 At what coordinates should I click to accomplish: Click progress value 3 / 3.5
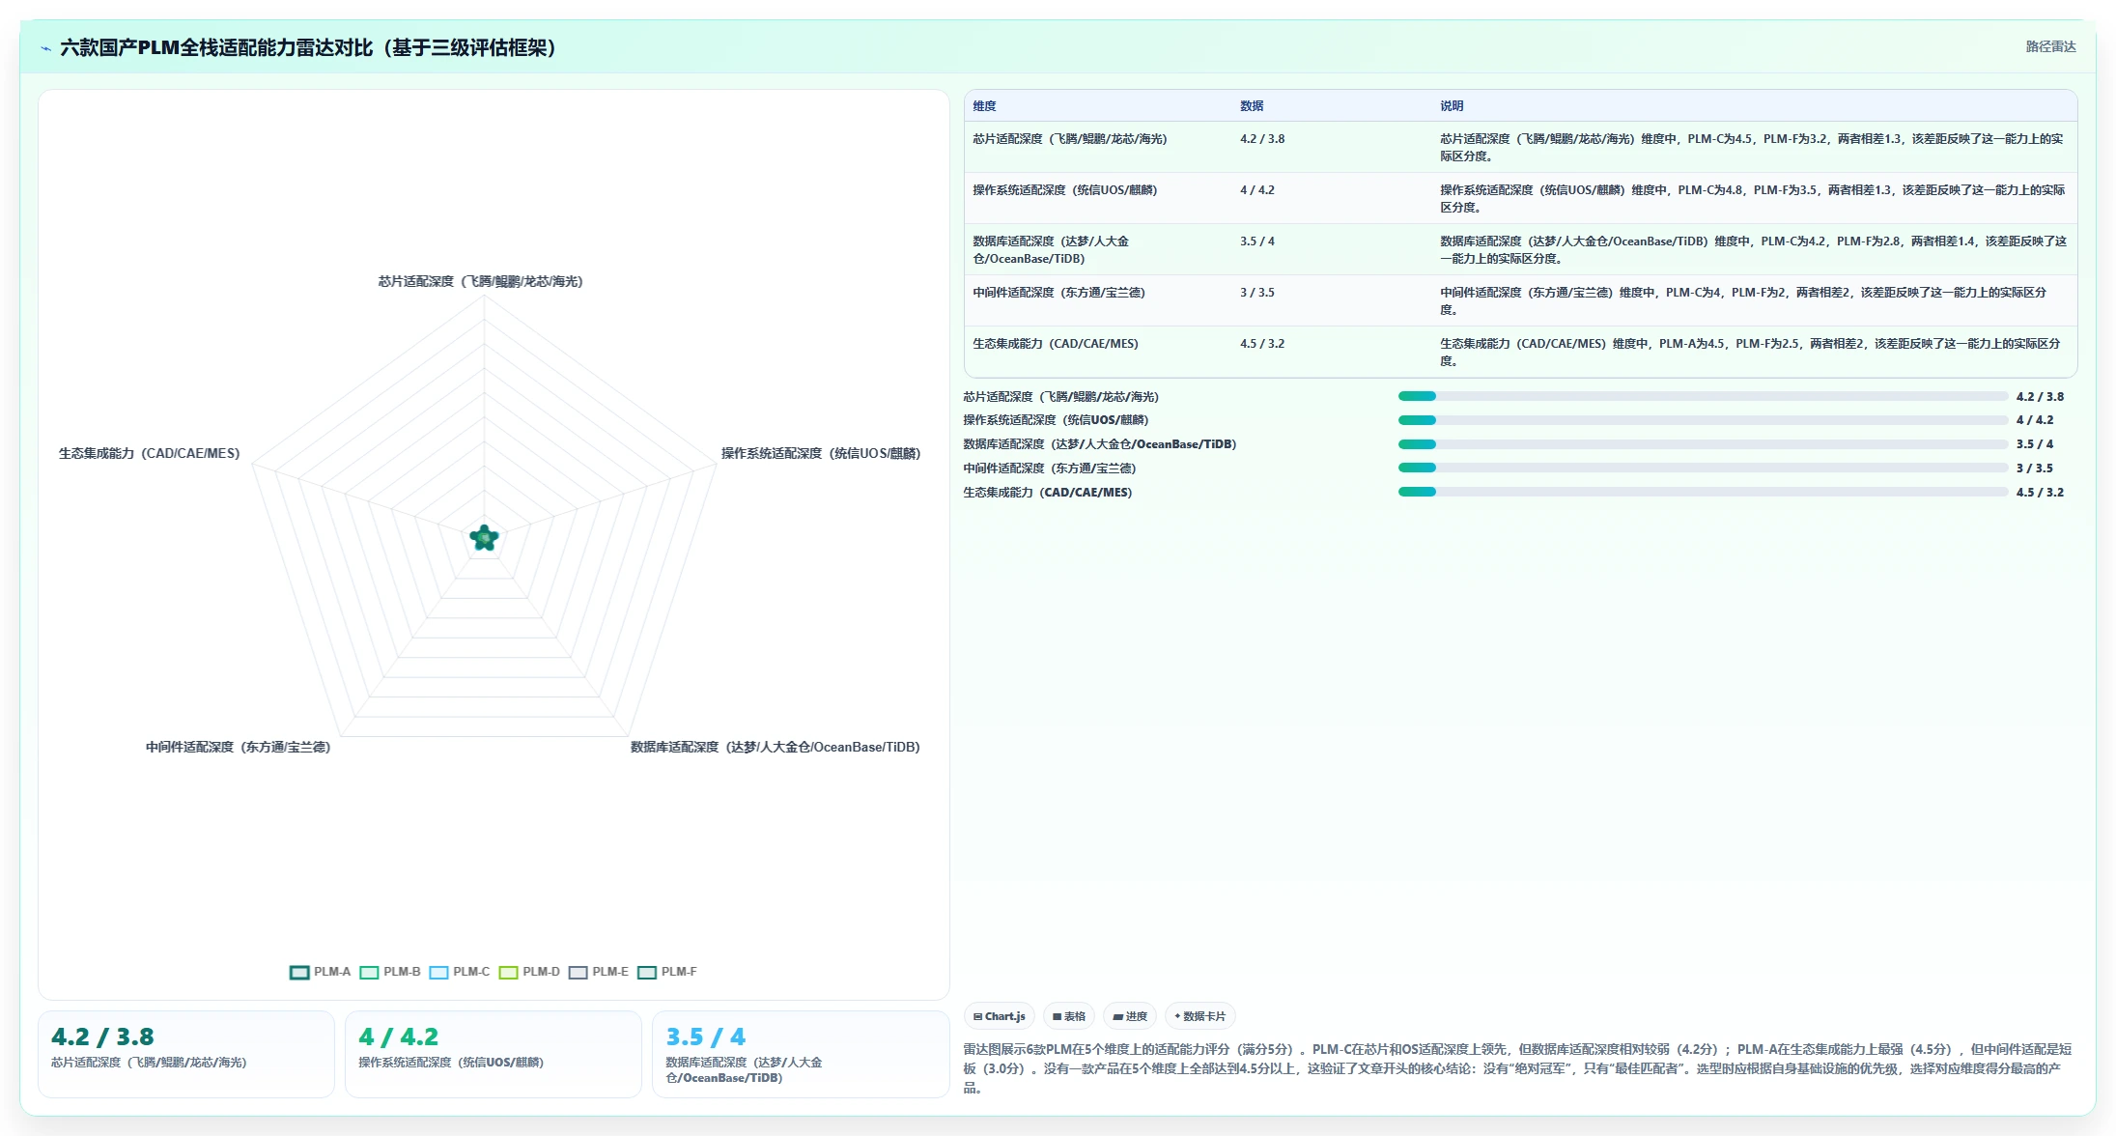coord(2035,469)
